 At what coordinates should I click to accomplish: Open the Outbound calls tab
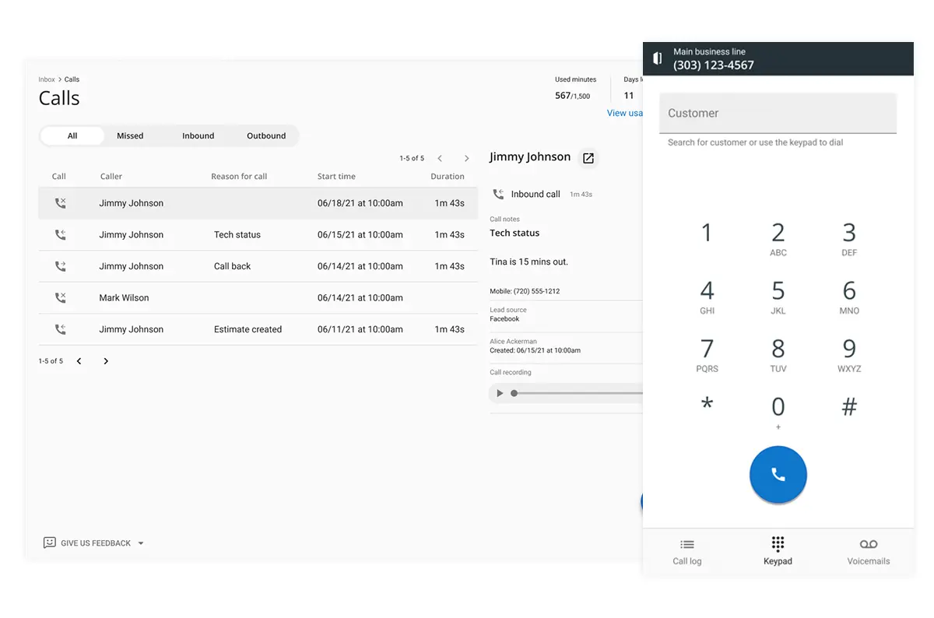click(x=266, y=135)
